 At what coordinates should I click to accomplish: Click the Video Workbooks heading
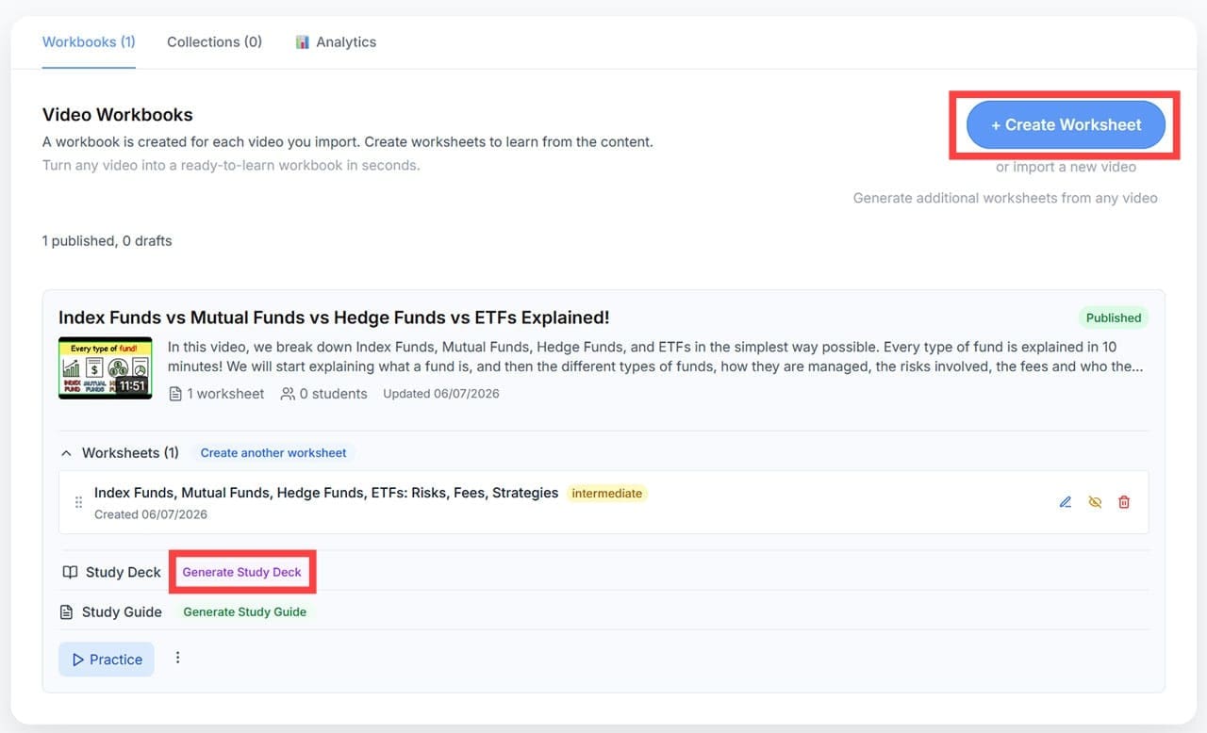coord(118,115)
